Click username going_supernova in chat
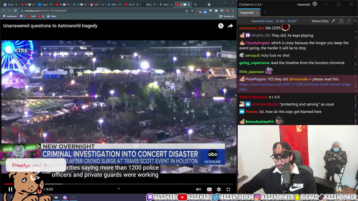Image resolution: width=358 pixels, height=201 pixels. coord(254,63)
